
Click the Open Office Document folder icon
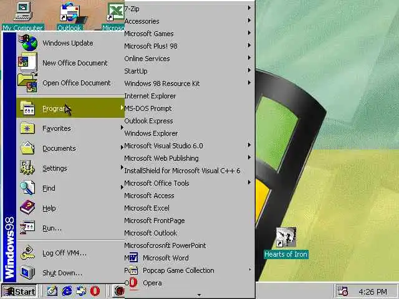(x=27, y=83)
